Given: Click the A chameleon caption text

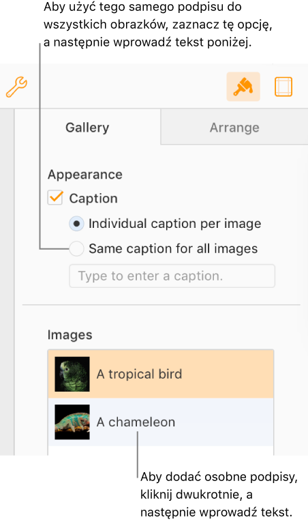Looking at the screenshot, I should [136, 422].
